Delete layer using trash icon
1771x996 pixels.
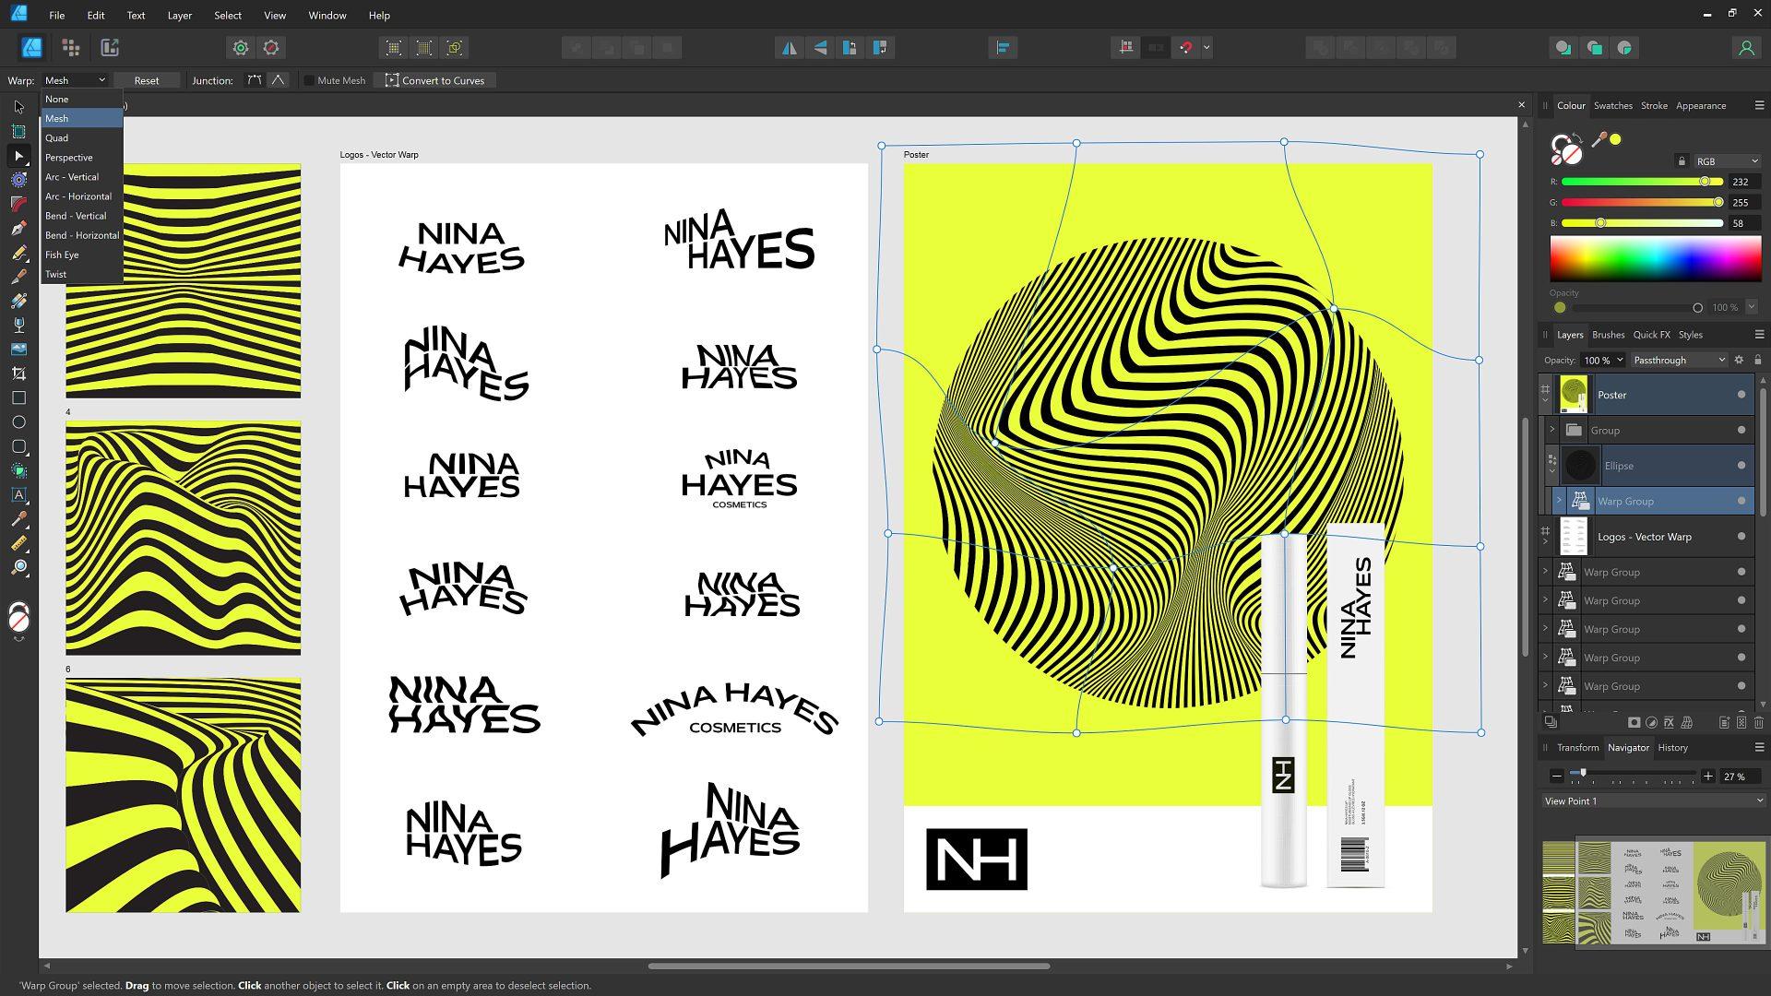[1758, 723]
